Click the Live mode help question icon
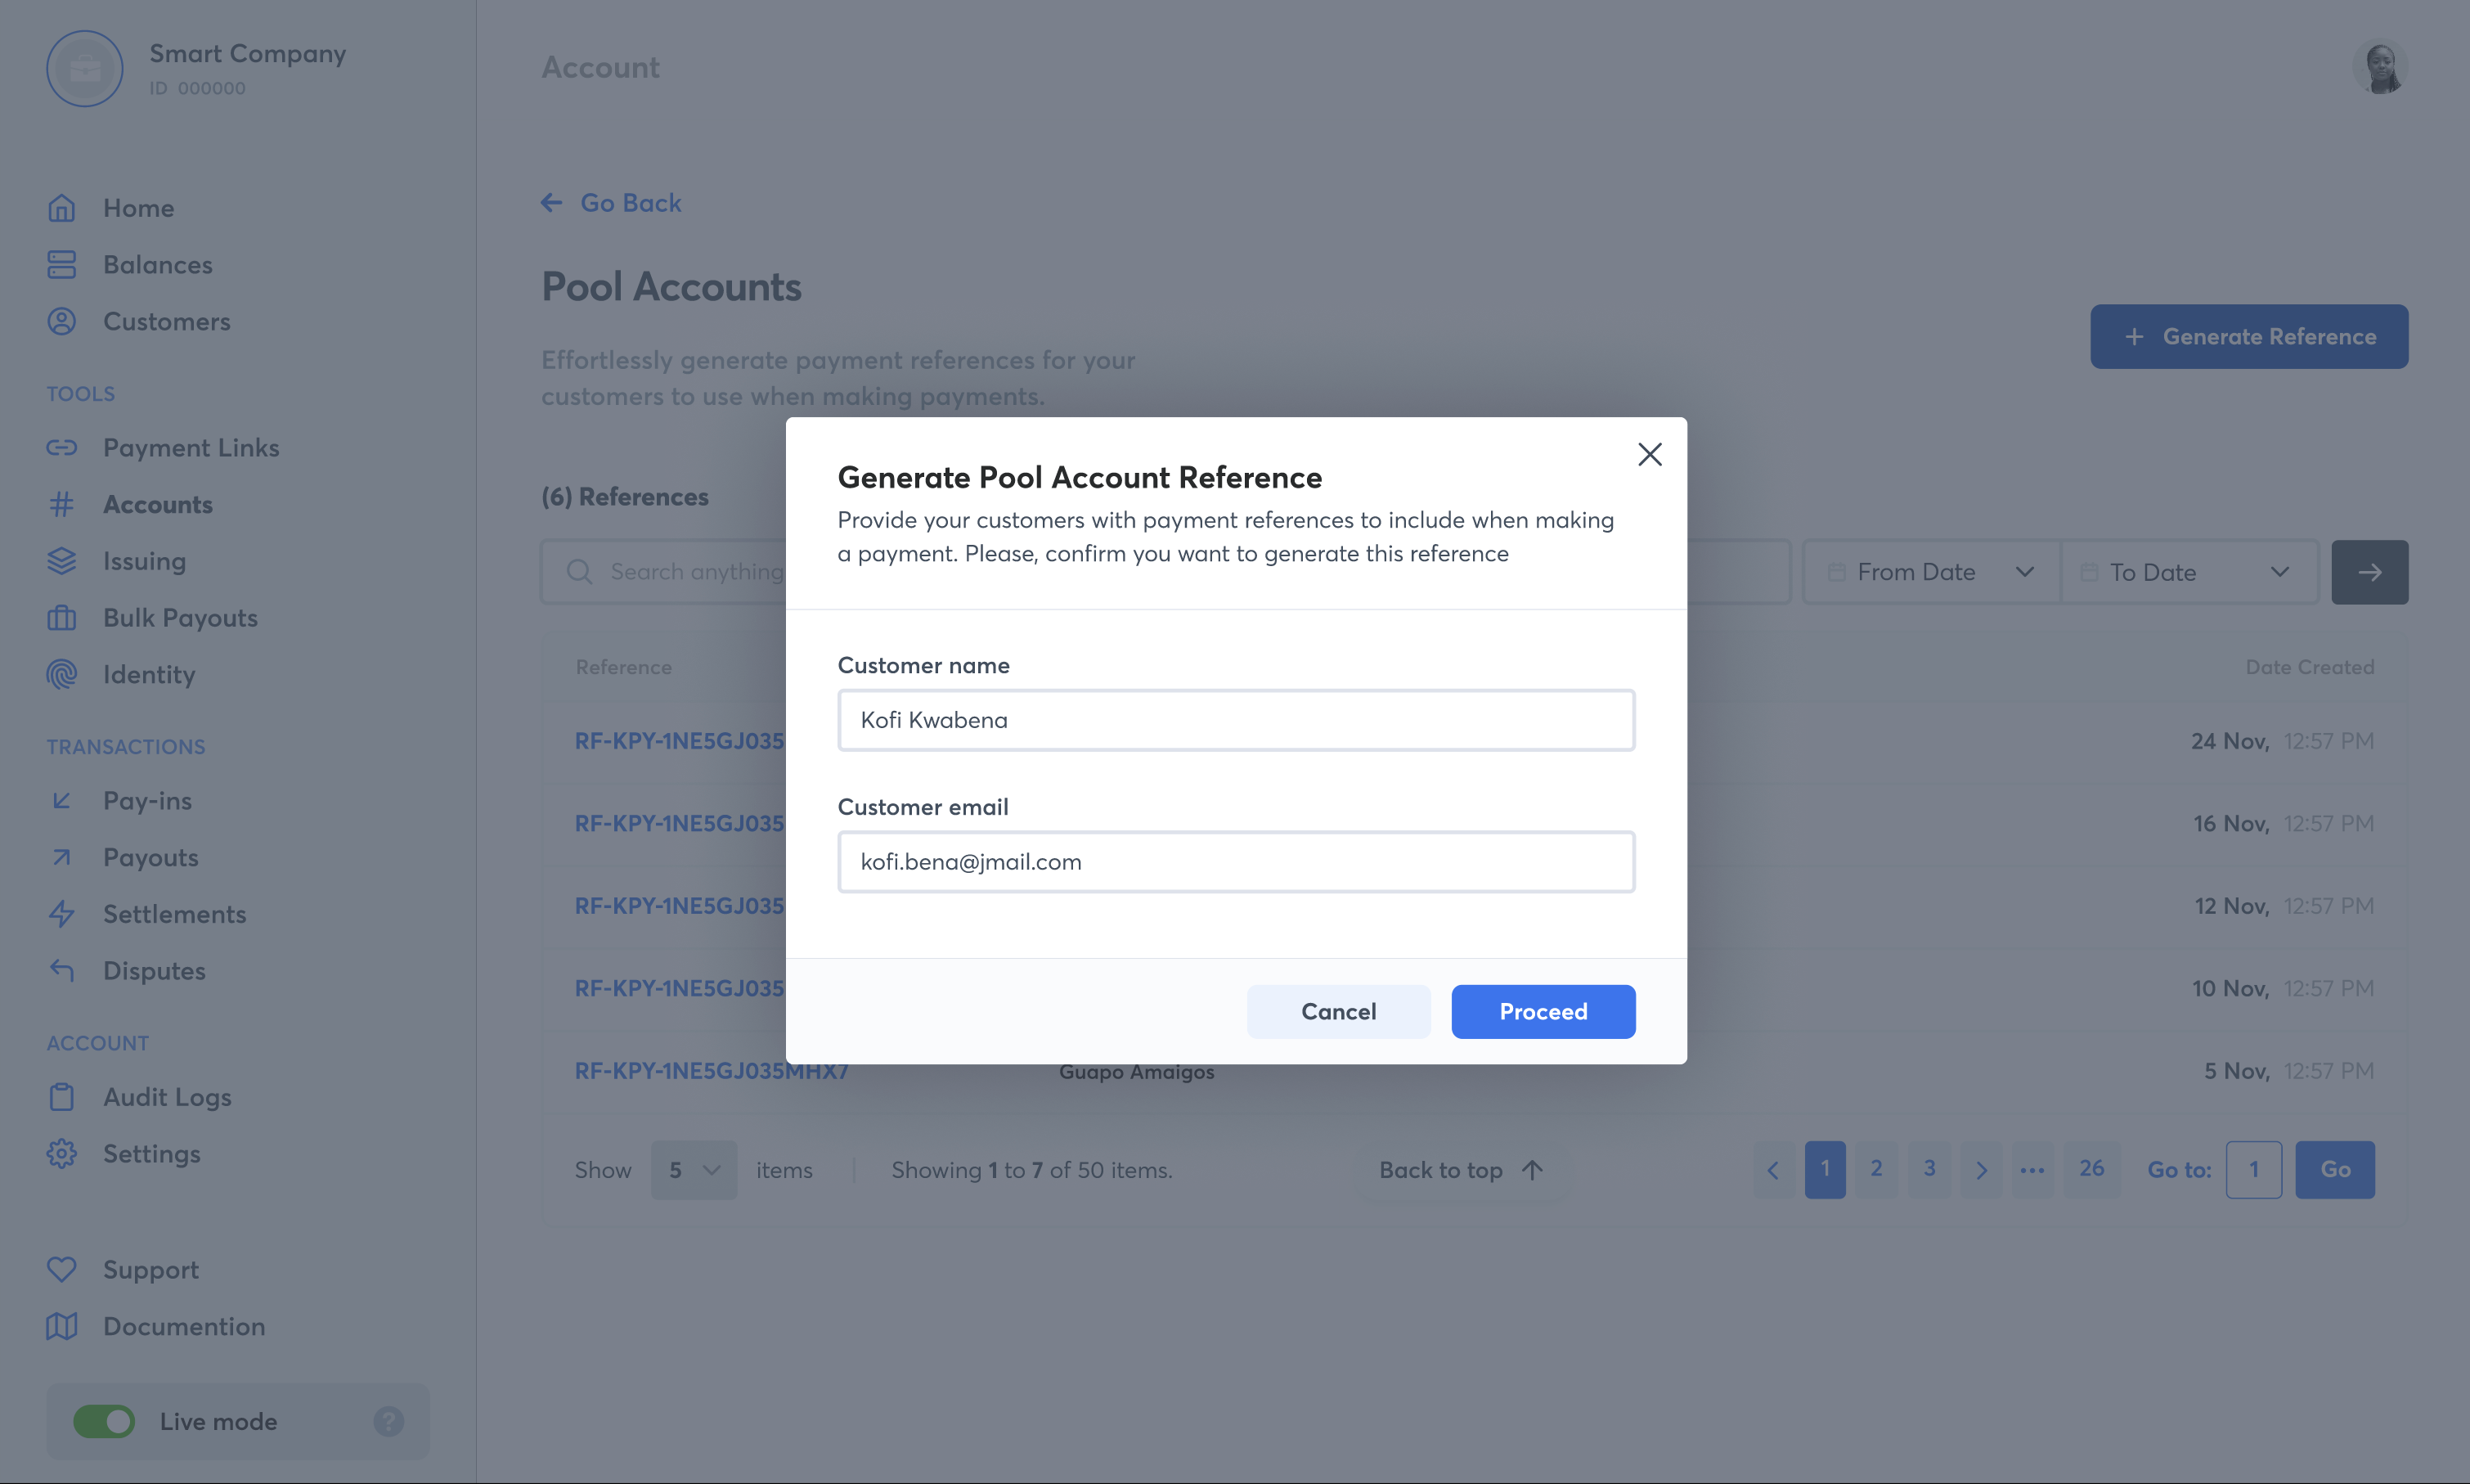The height and width of the screenshot is (1484, 2470). 388,1422
